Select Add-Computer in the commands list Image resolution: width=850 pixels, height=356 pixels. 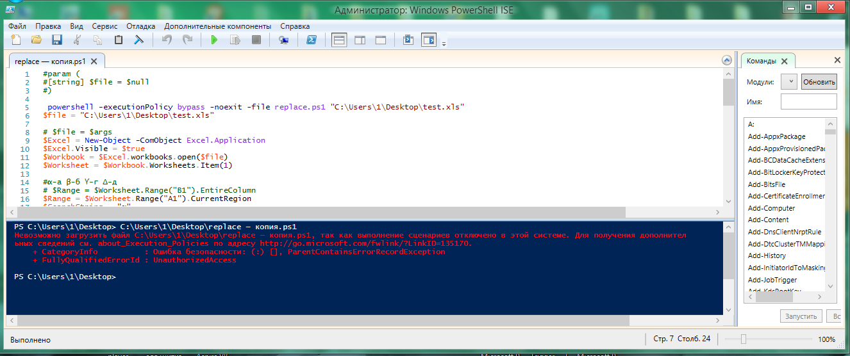771,208
